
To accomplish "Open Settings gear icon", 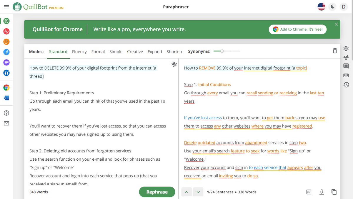I will click(x=346, y=48).
